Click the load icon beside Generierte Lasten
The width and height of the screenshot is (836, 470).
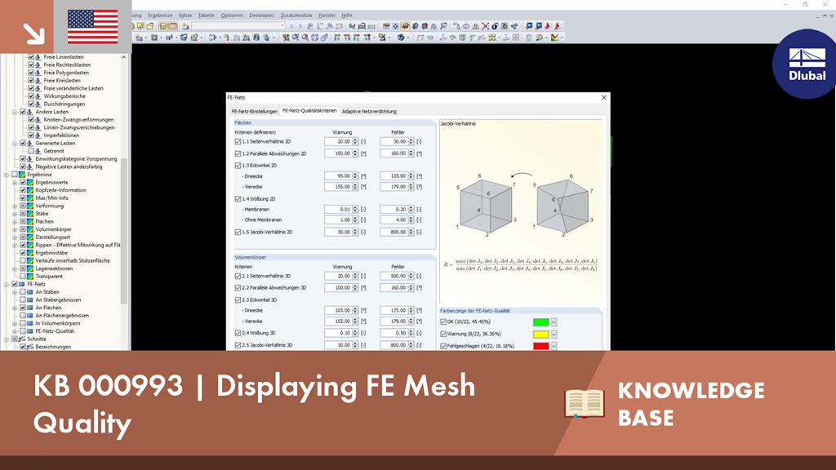30,144
